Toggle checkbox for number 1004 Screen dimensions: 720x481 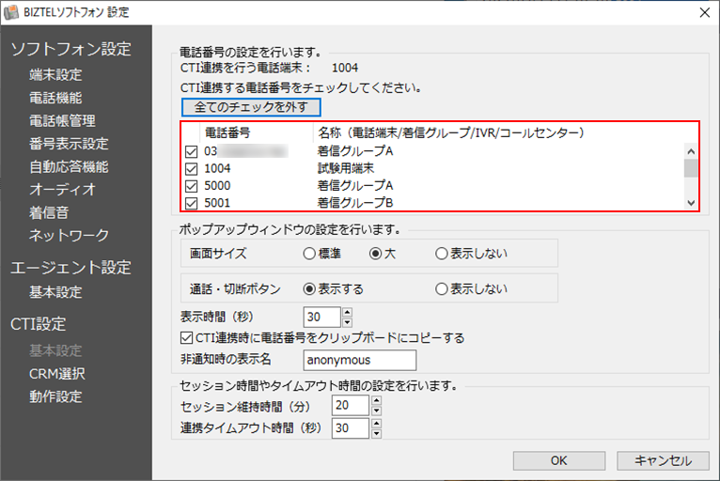click(x=191, y=169)
